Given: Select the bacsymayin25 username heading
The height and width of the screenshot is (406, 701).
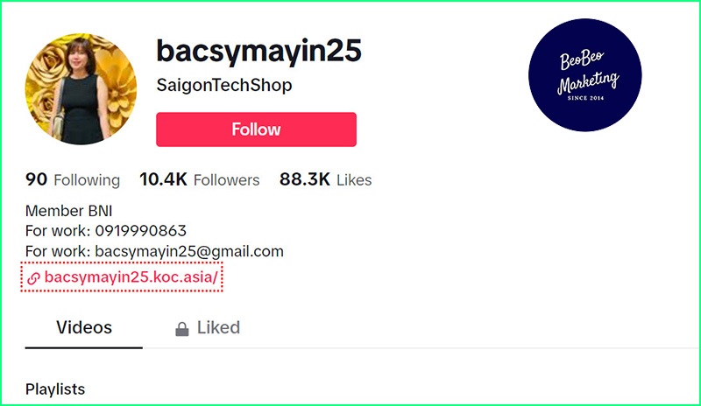Looking at the screenshot, I should 258,51.
